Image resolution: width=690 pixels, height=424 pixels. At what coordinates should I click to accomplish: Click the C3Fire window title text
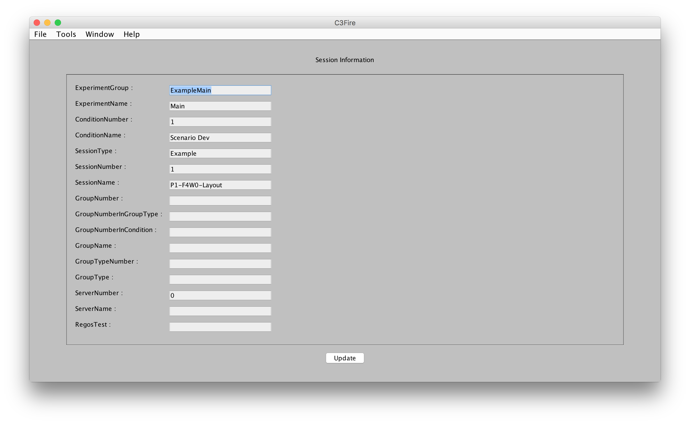click(345, 23)
